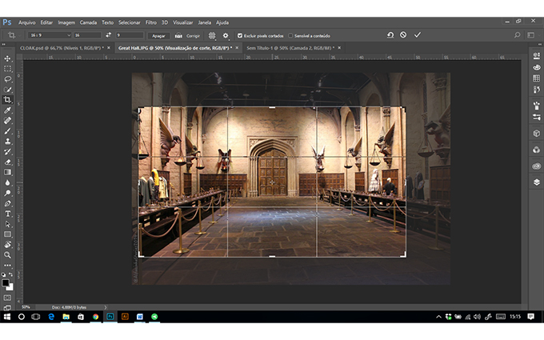
Task: Click the foreground color swatch
Action: pos(6,282)
